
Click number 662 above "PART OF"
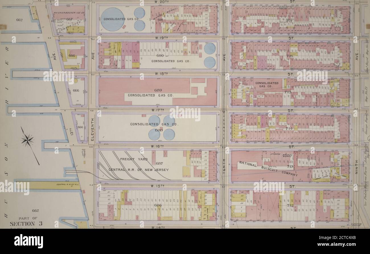(35, 211)
